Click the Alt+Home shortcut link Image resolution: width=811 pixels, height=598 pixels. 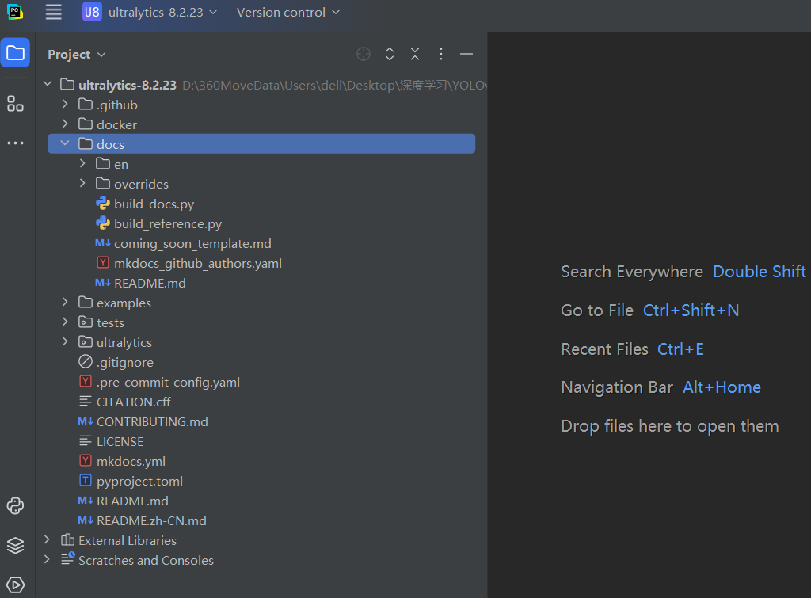722,387
